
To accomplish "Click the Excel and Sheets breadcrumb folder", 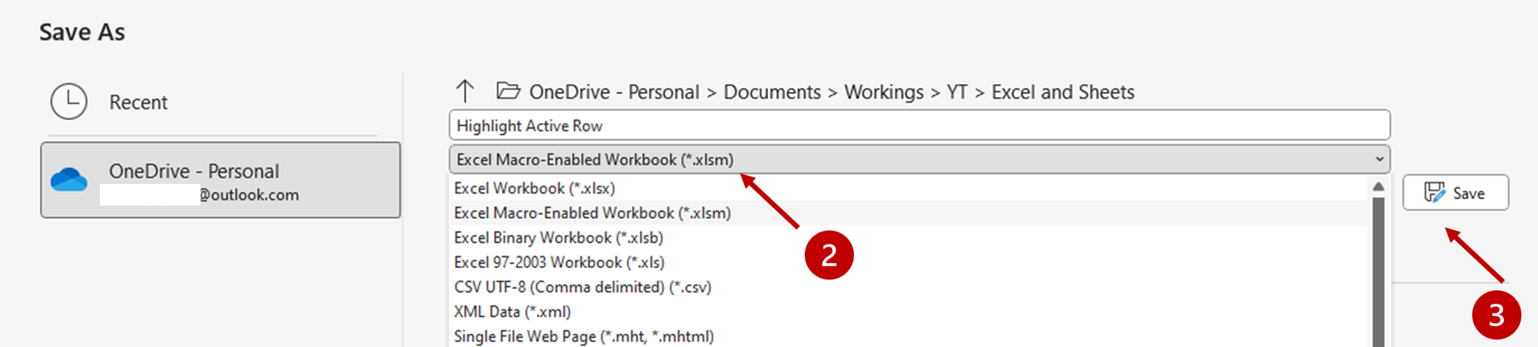I will tap(1062, 92).
